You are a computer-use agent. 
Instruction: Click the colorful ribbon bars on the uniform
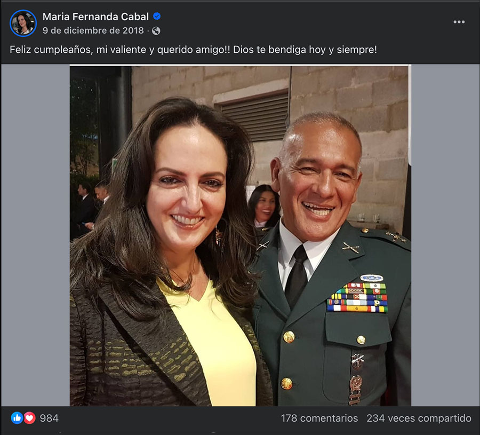(357, 298)
